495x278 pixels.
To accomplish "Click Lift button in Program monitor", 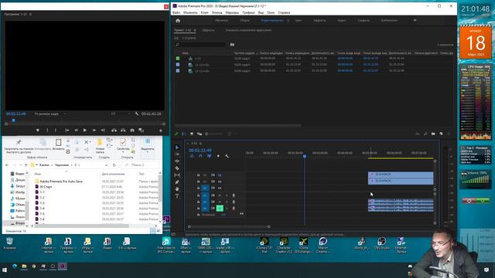I will point(114,131).
